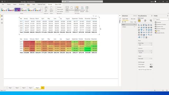Expand the Variable Months table
169x95 pixels.
[x=154, y=33]
